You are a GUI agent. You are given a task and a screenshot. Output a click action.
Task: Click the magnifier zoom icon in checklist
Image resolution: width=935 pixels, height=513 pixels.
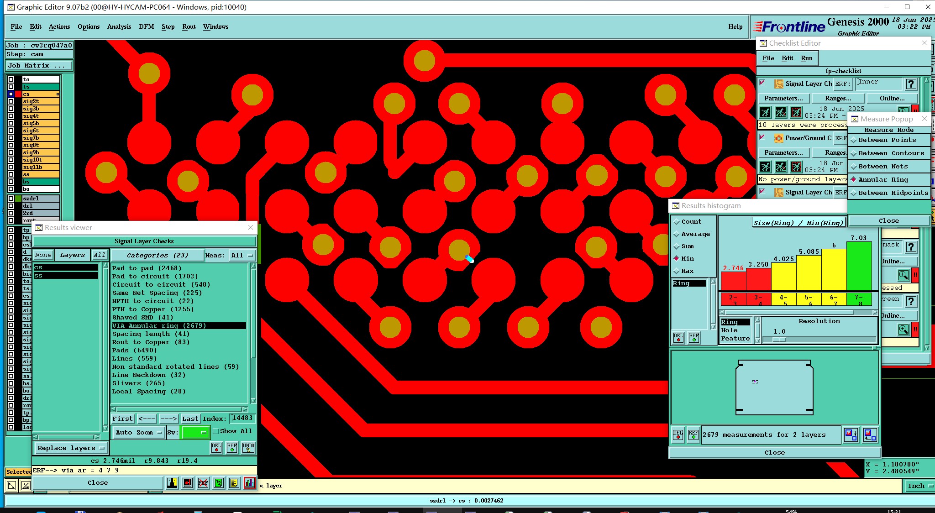[903, 275]
